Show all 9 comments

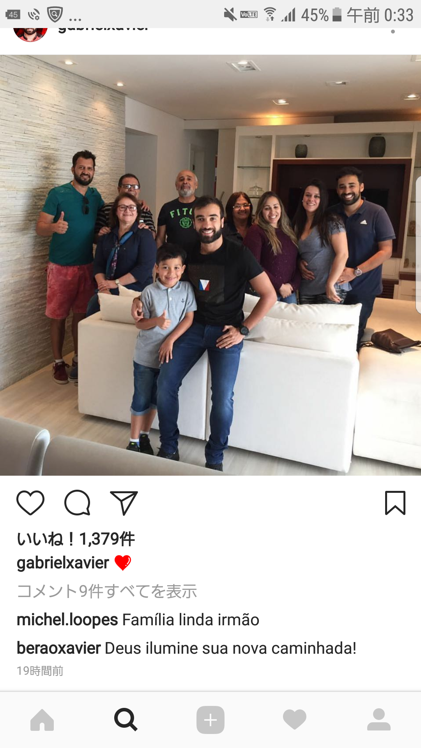(107, 591)
